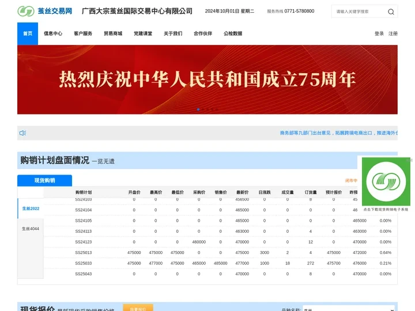
Task: Click the 点击下载现货购销电子系统 caption
Action: click(x=386, y=209)
